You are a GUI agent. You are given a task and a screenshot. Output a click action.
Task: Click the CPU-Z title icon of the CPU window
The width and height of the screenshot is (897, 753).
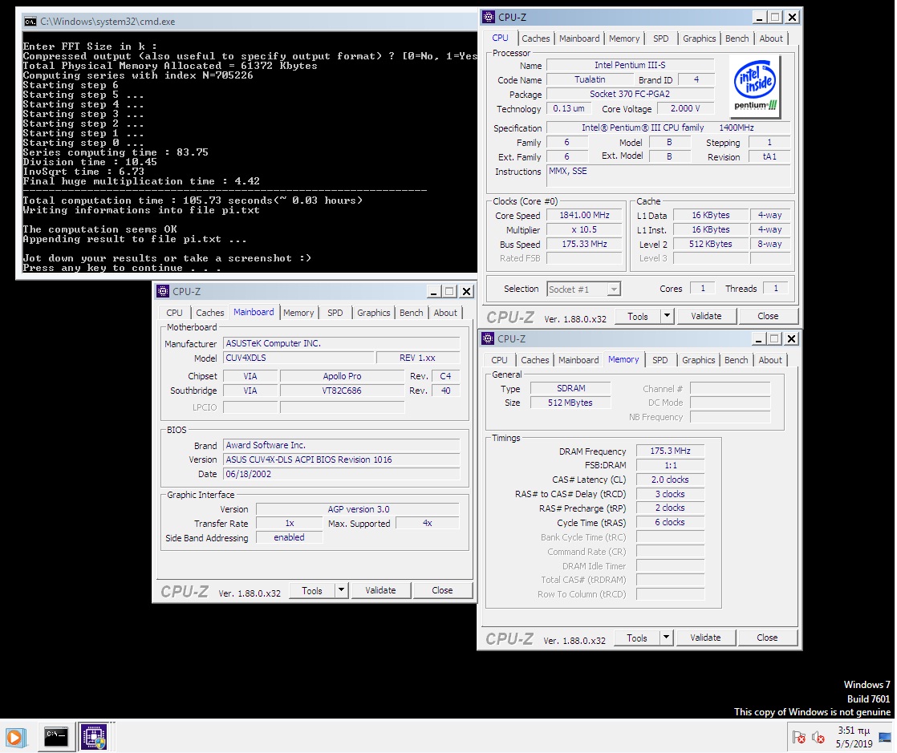click(489, 17)
